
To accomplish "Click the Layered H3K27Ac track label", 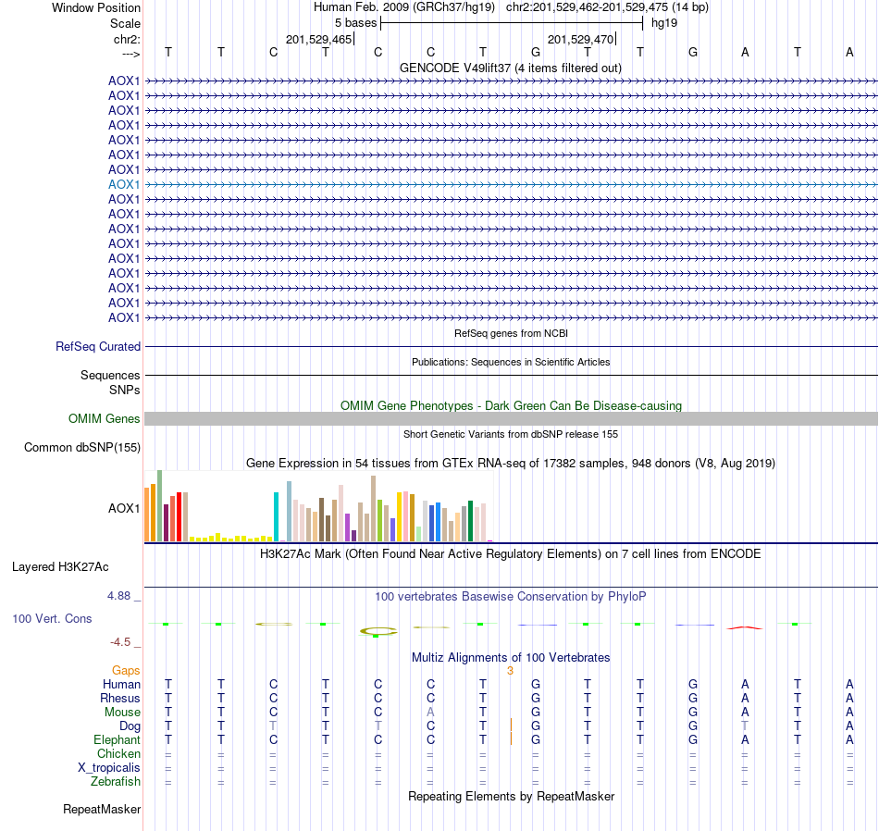I will [x=60, y=567].
